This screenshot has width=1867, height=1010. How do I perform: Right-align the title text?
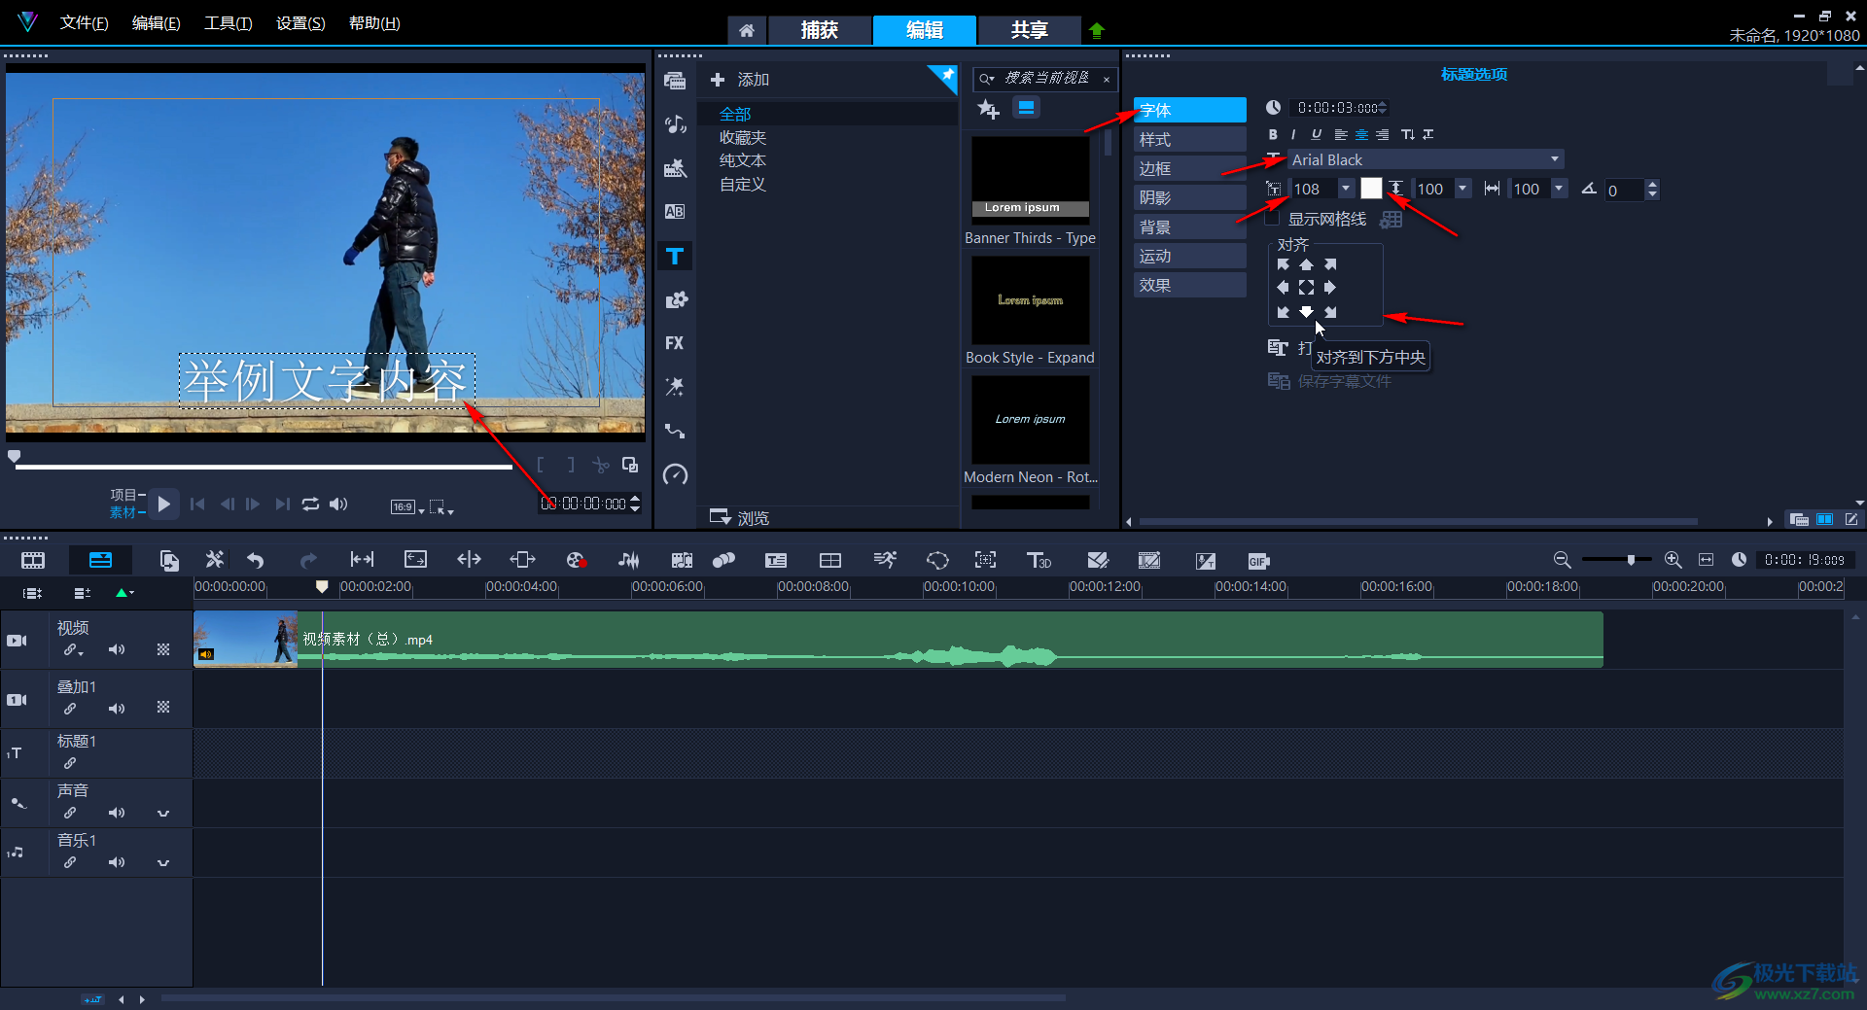tap(1382, 134)
